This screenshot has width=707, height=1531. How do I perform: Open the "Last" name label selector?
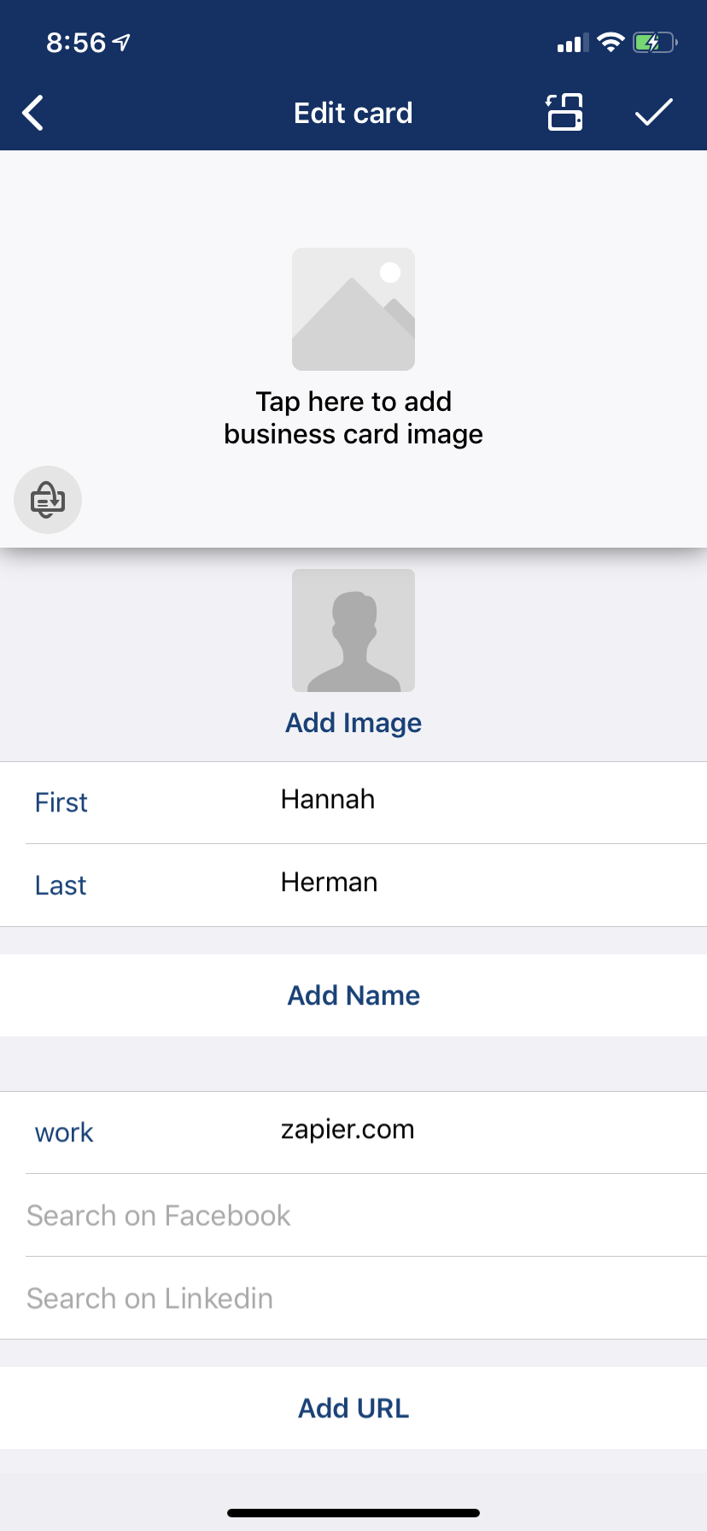click(x=61, y=886)
